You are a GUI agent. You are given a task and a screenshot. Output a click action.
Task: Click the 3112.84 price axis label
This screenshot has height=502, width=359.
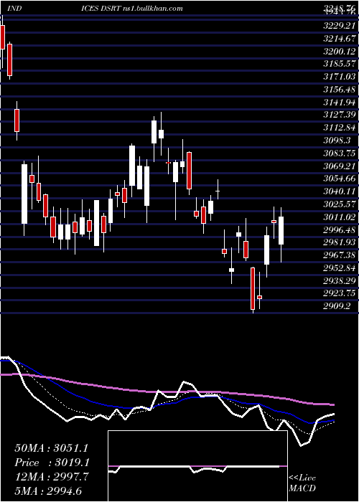click(340, 128)
